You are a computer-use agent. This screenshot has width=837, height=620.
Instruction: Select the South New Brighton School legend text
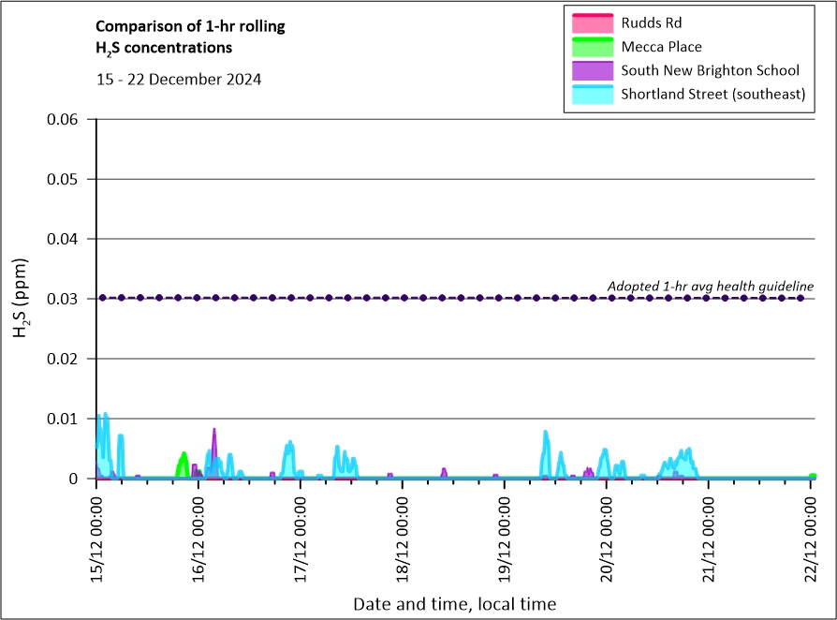[710, 71]
